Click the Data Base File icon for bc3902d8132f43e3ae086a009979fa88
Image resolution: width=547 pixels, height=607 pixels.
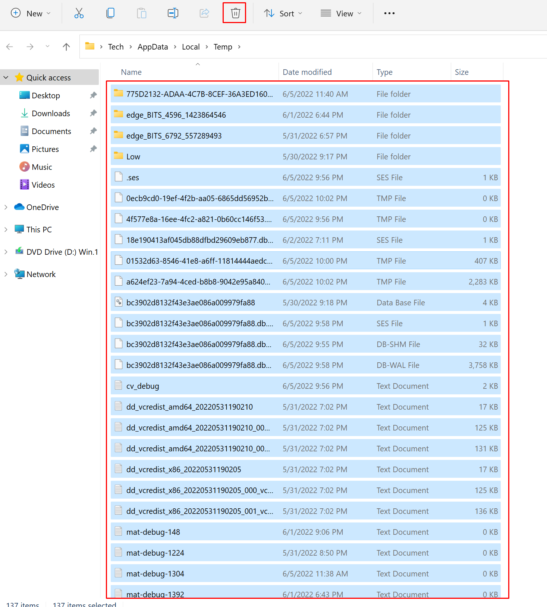pyautogui.click(x=119, y=302)
